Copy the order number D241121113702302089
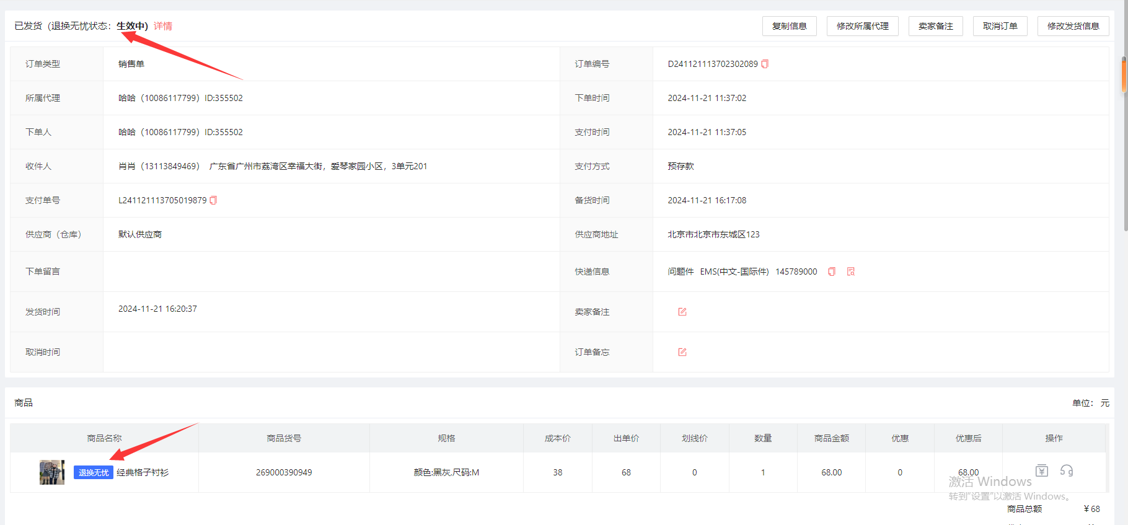This screenshot has height=525, width=1128. [x=765, y=64]
